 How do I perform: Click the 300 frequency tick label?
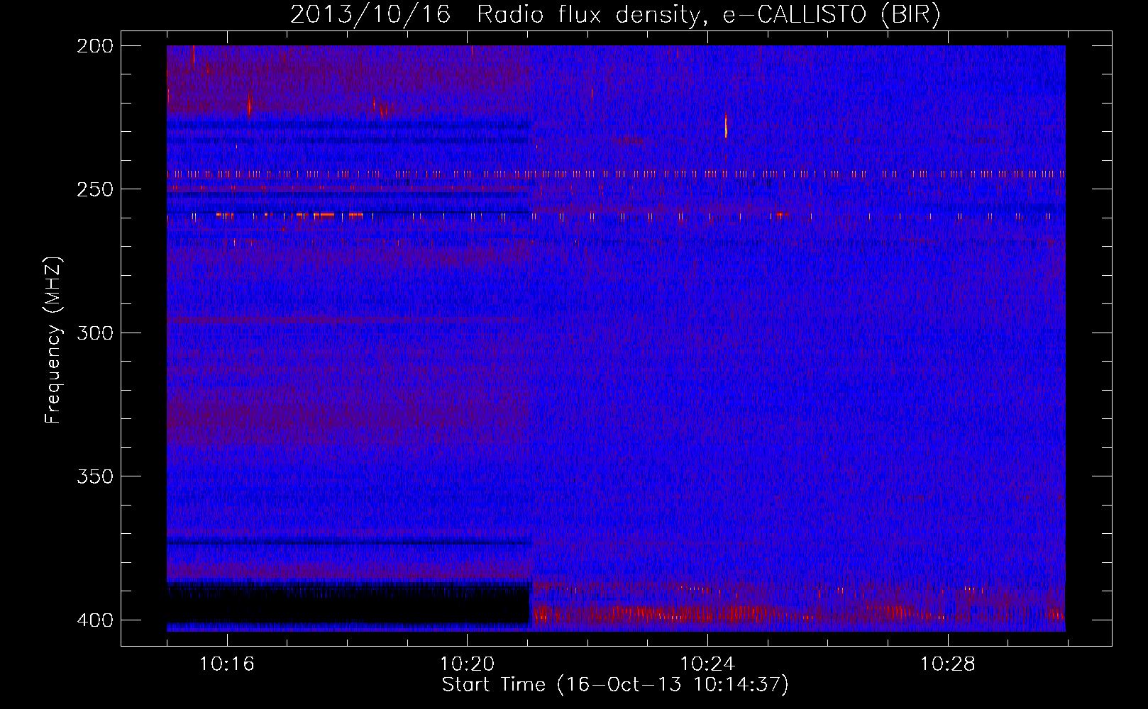click(x=95, y=333)
